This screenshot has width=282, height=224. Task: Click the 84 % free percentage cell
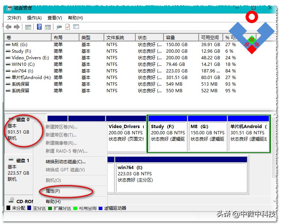tap(230, 71)
